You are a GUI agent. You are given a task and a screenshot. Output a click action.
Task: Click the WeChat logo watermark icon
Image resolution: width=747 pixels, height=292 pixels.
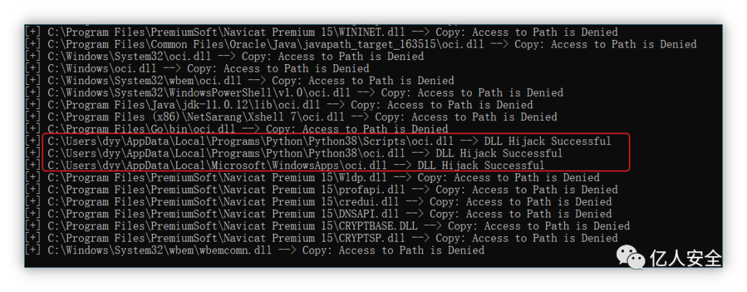pyautogui.click(x=631, y=256)
